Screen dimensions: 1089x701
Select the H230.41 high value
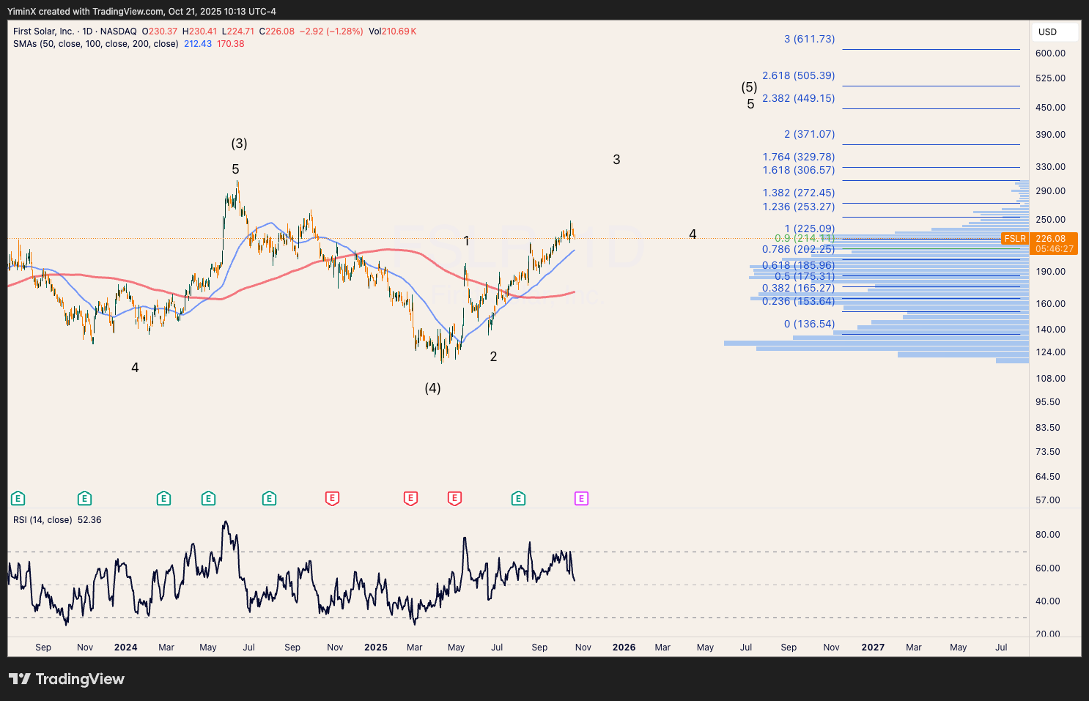199,31
